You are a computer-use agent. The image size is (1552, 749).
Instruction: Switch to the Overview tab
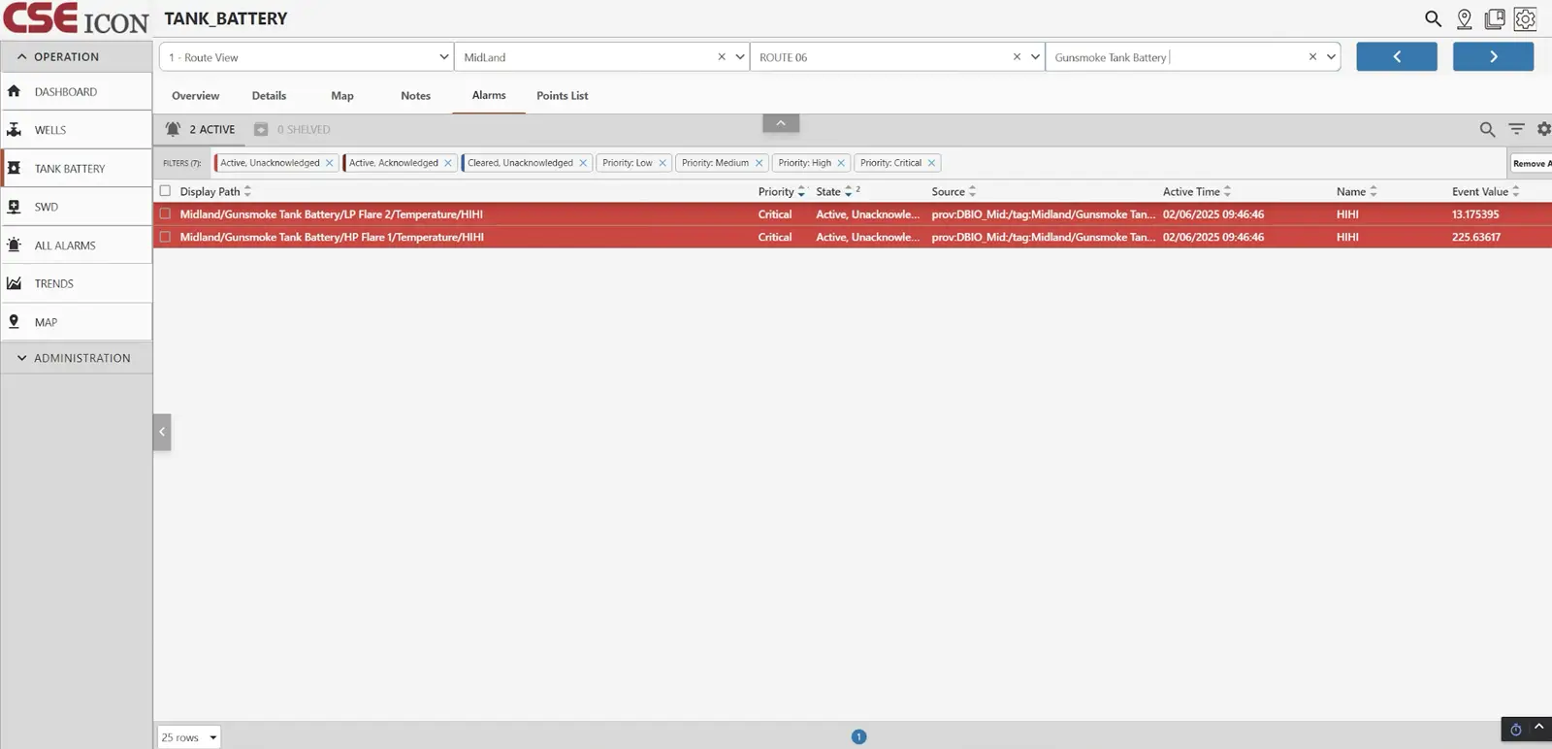pos(195,95)
